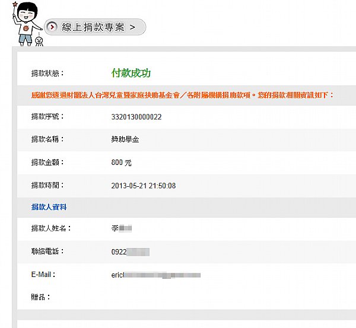Click the 捐款金額 label
Image resolution: width=356 pixels, height=328 pixels.
pyautogui.click(x=47, y=162)
